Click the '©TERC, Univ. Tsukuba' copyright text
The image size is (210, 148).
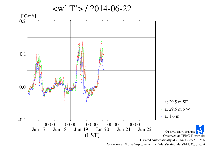click(180, 132)
